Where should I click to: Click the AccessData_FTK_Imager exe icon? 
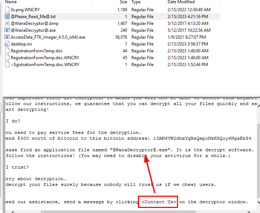click(7, 37)
